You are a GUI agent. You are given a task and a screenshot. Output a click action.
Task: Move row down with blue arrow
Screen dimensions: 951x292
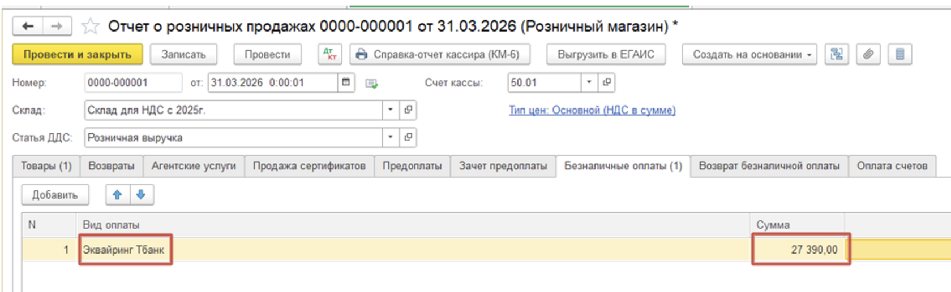(141, 195)
